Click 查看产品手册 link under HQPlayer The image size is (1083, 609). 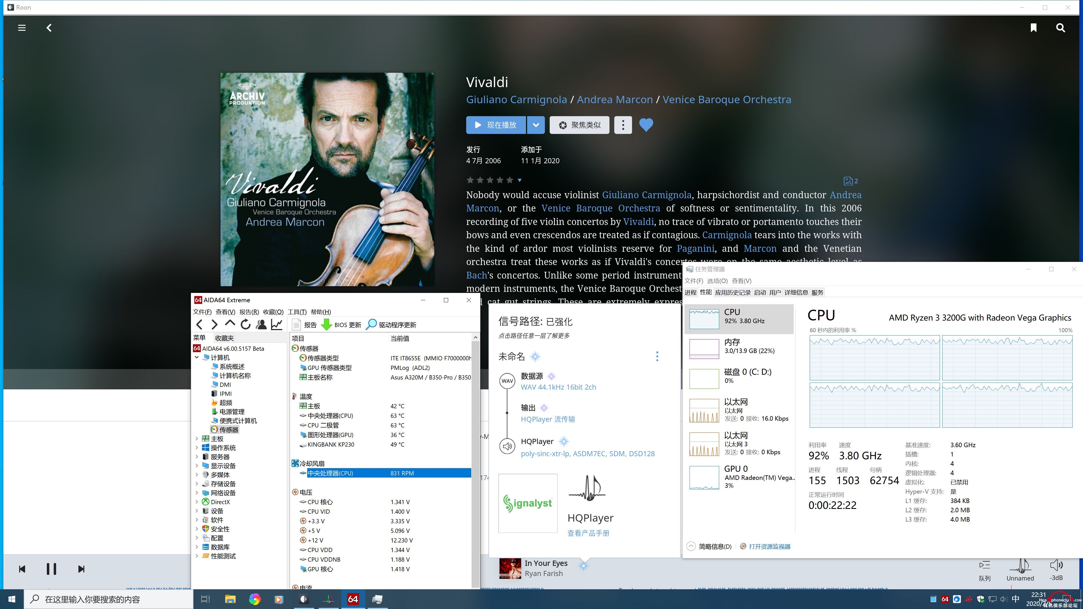pyautogui.click(x=588, y=533)
